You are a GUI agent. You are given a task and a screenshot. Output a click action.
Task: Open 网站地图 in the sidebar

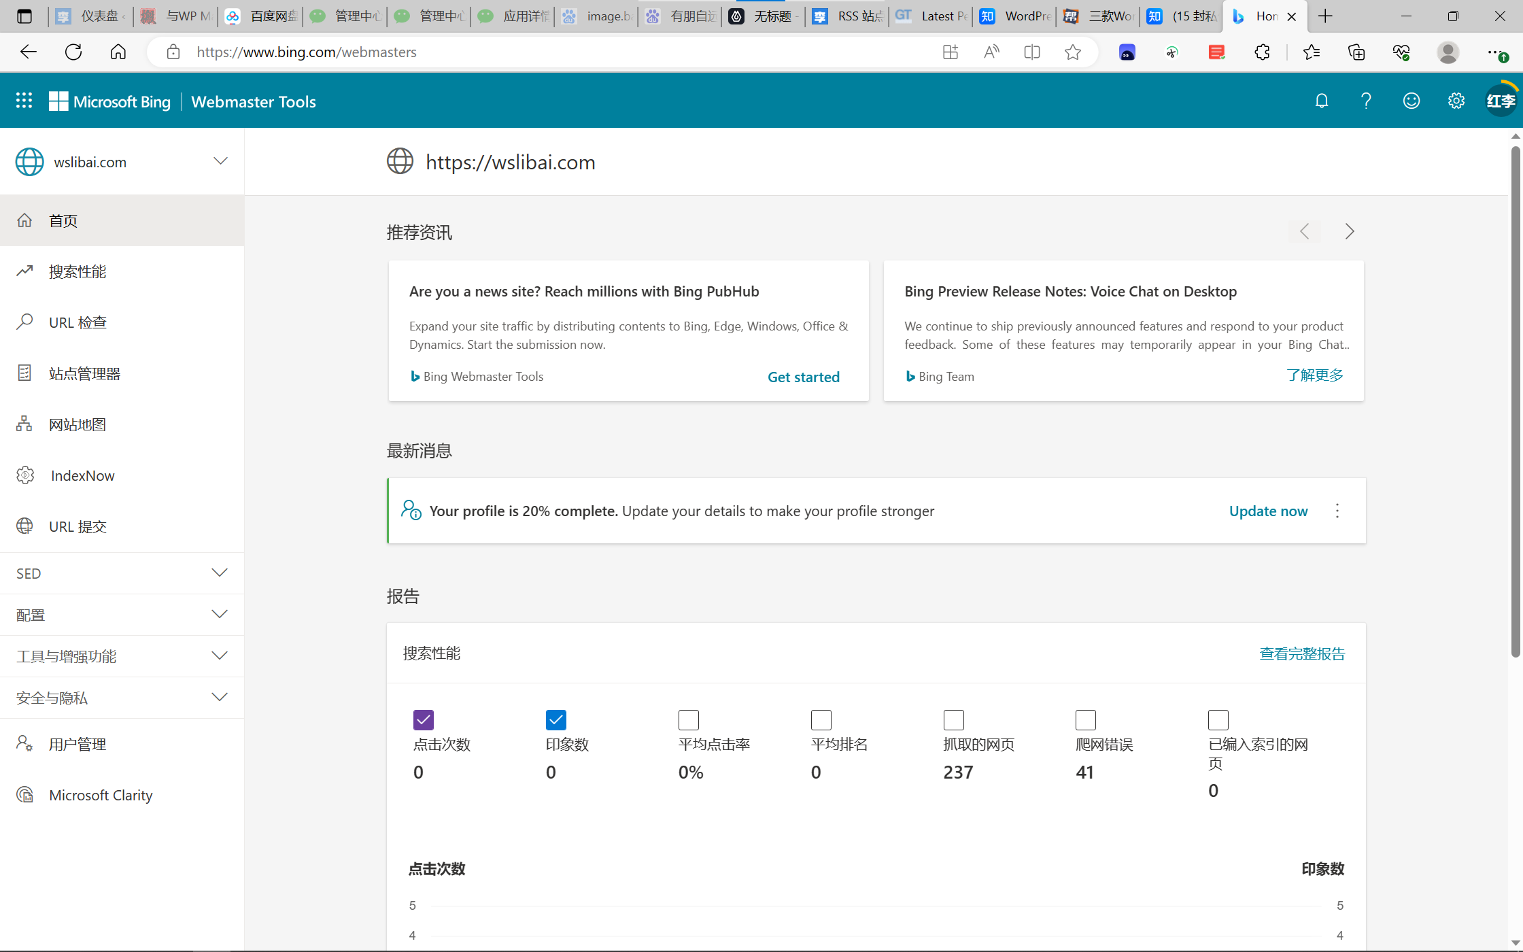coord(78,425)
